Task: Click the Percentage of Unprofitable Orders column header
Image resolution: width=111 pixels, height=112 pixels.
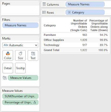Action: point(98,25)
